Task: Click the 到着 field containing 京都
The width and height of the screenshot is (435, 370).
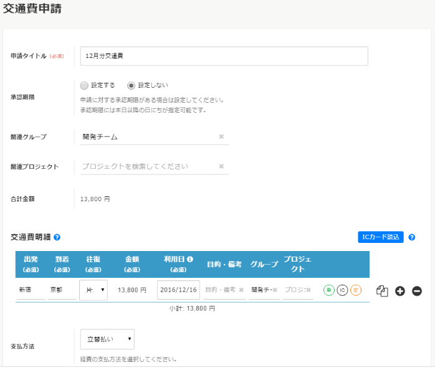Action: click(x=62, y=290)
